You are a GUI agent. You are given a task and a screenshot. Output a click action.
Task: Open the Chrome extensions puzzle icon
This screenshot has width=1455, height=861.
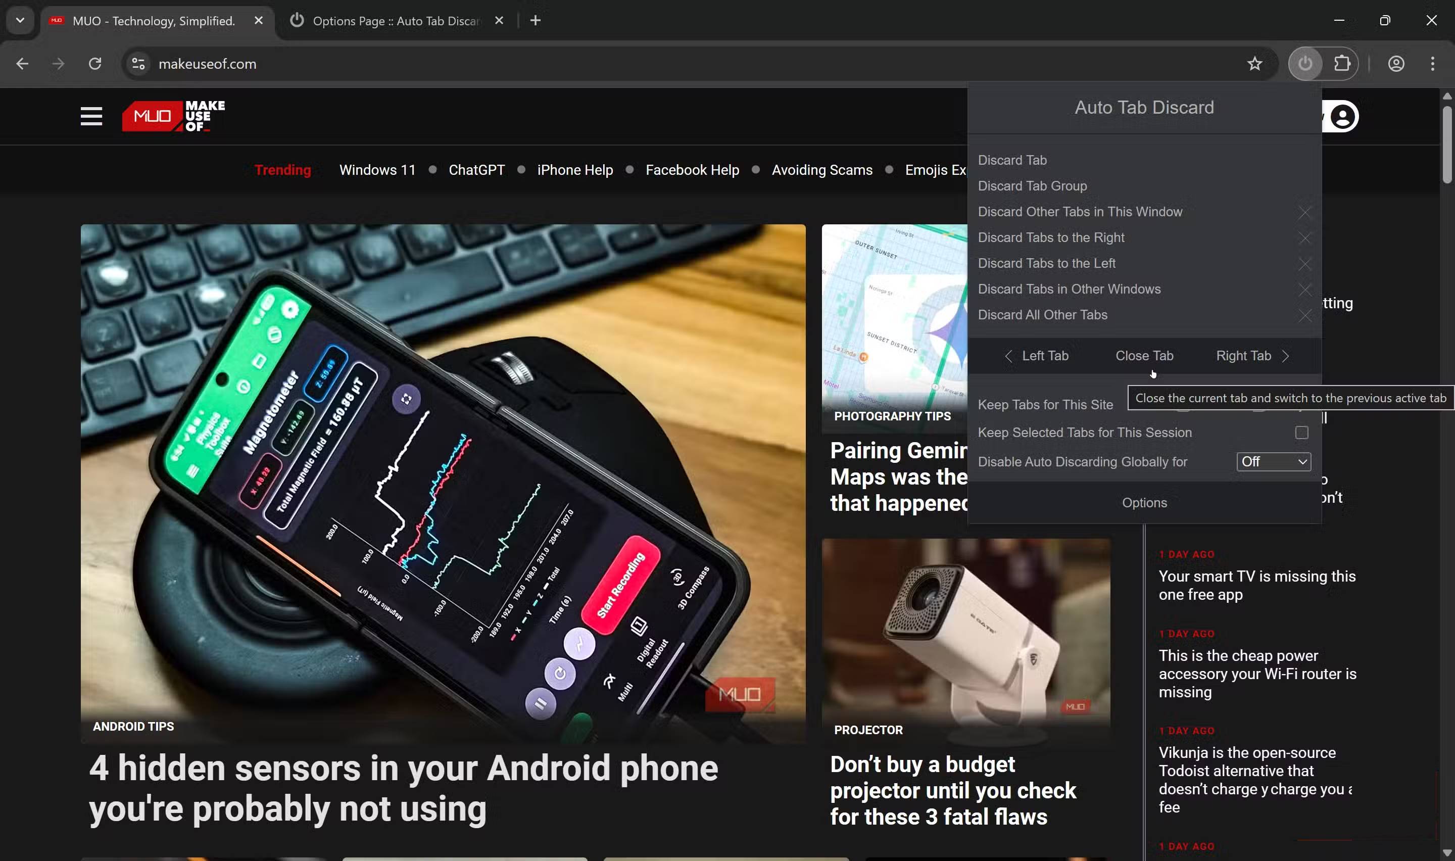pos(1342,64)
